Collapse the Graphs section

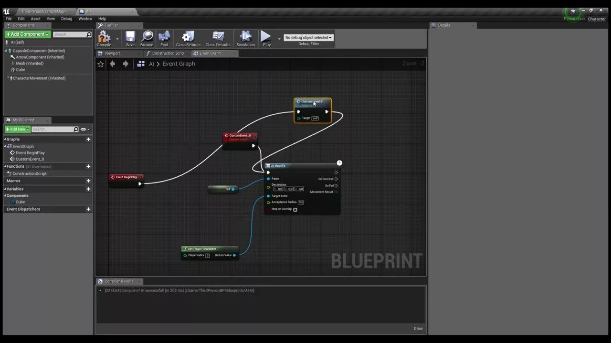point(5,139)
